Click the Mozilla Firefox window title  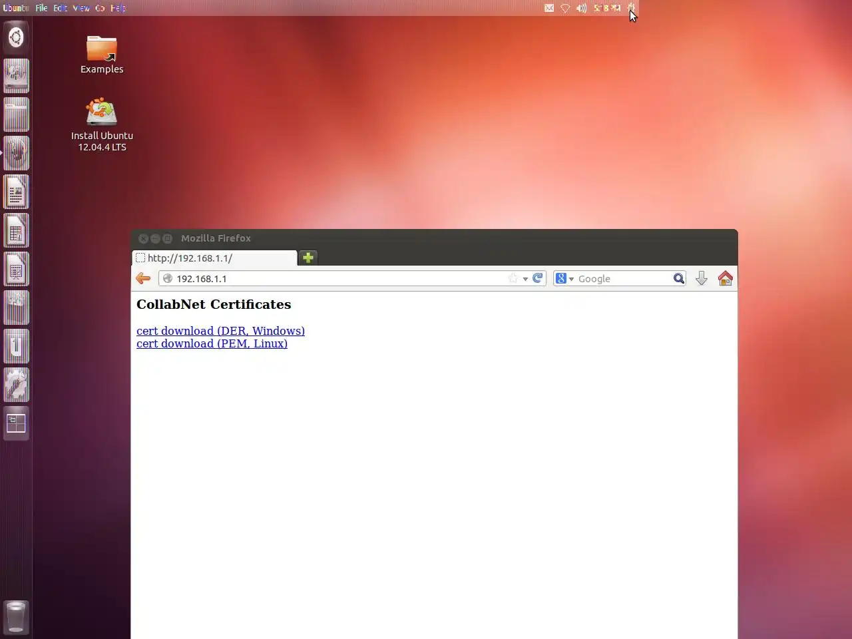216,238
